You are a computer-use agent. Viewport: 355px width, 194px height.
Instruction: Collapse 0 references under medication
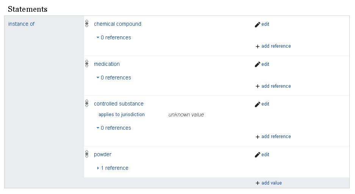click(114, 78)
